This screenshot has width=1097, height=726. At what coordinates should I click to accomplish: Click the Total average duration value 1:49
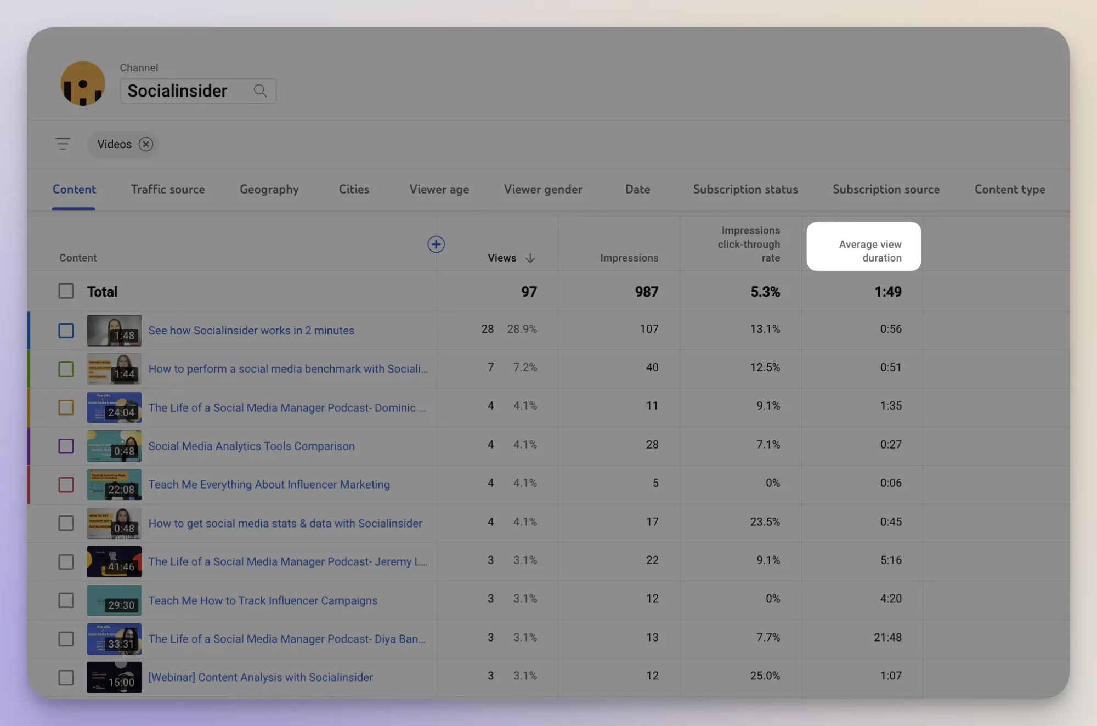tap(887, 292)
